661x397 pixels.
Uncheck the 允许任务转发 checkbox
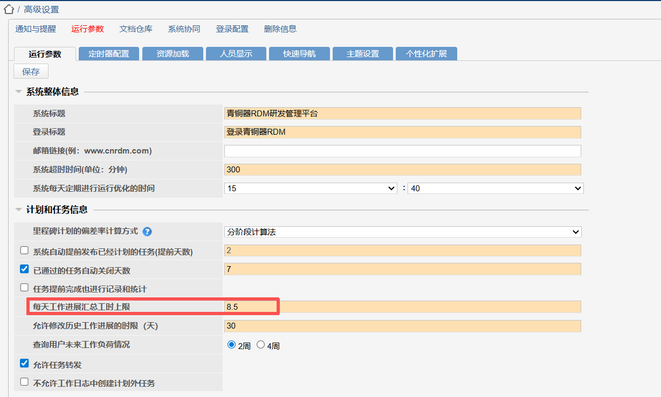click(24, 364)
